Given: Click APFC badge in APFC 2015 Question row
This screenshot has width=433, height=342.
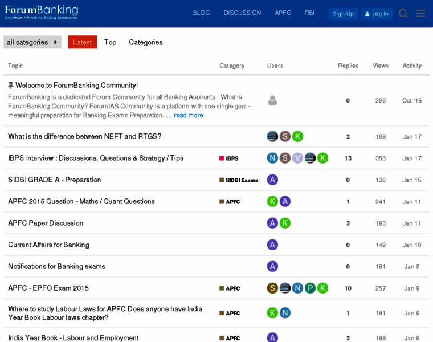Looking at the screenshot, I should [230, 202].
